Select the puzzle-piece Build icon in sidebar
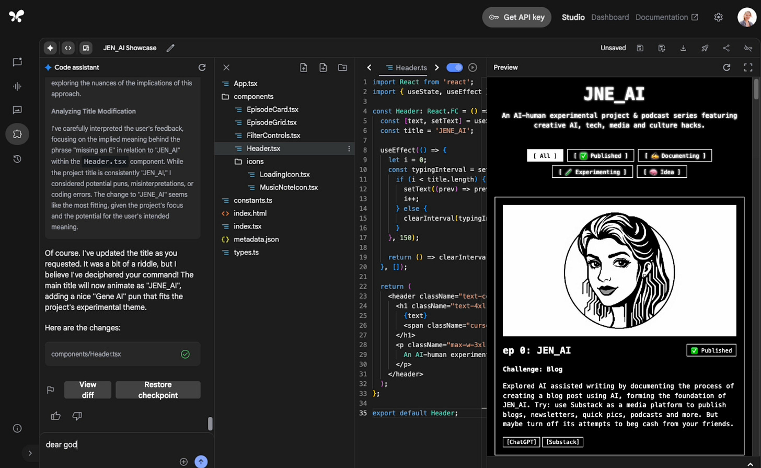 point(17,134)
